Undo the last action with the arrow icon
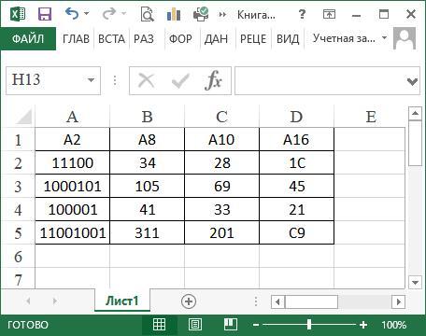 click(x=72, y=14)
